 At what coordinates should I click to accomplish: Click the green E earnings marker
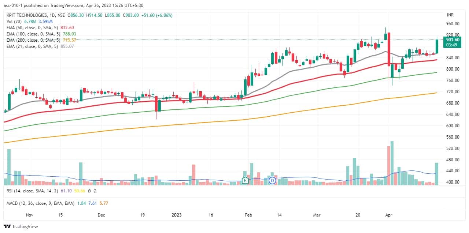[x=245, y=180]
